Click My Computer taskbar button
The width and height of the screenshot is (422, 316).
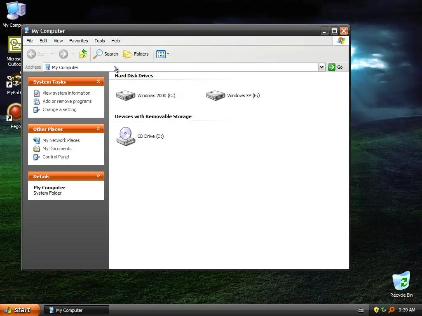coord(77,310)
